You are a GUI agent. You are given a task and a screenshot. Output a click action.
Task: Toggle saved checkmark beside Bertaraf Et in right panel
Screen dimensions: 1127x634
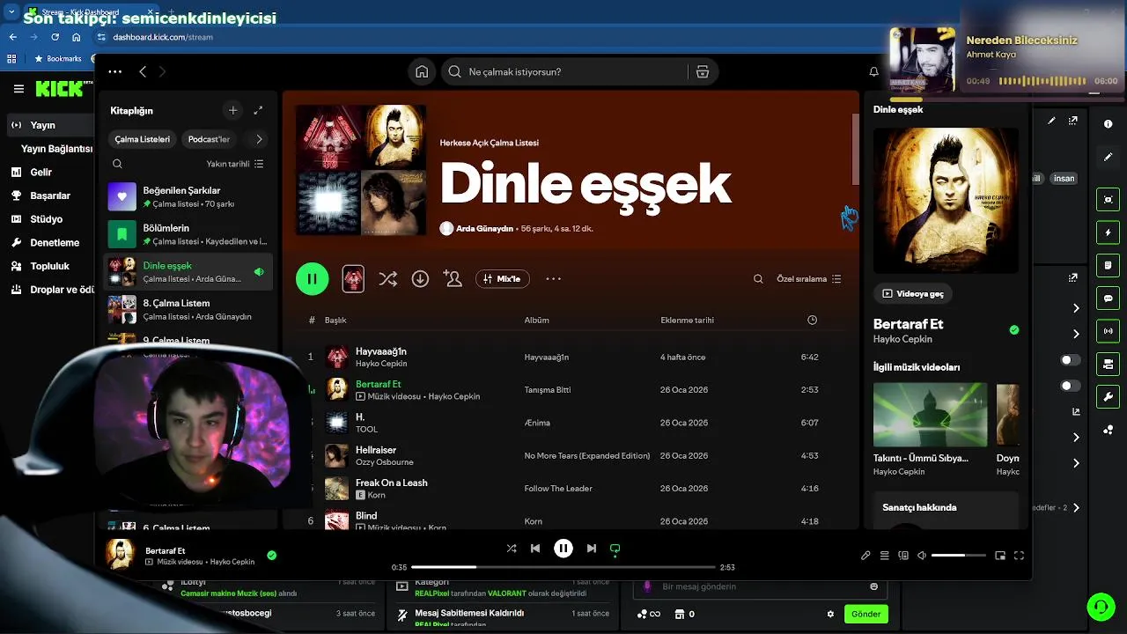(x=1014, y=330)
